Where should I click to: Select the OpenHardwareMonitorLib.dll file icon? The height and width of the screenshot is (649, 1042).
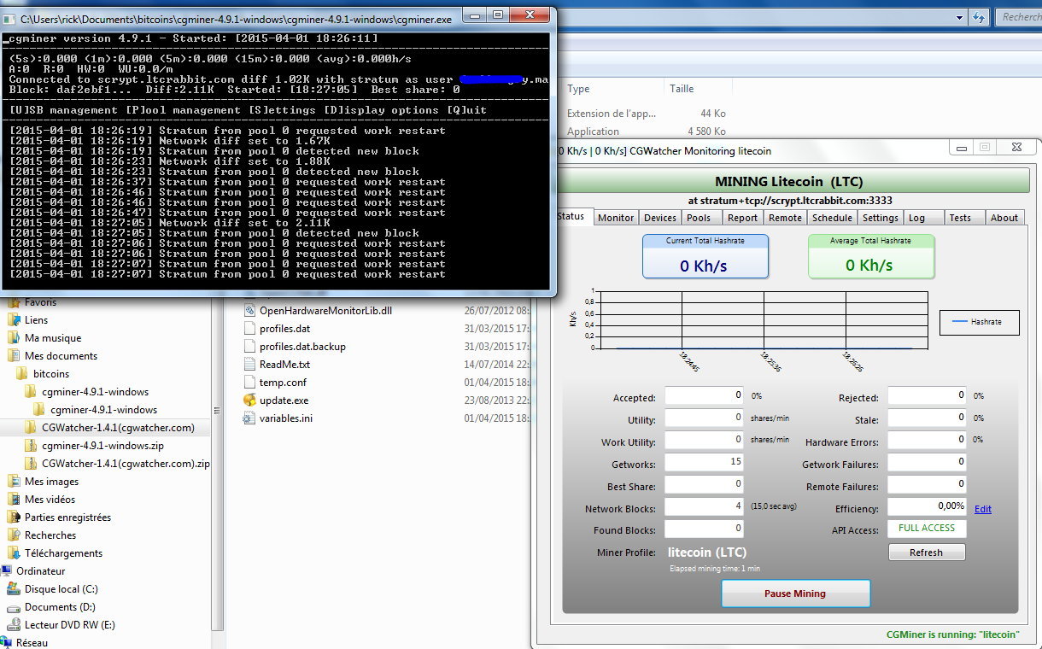[249, 311]
